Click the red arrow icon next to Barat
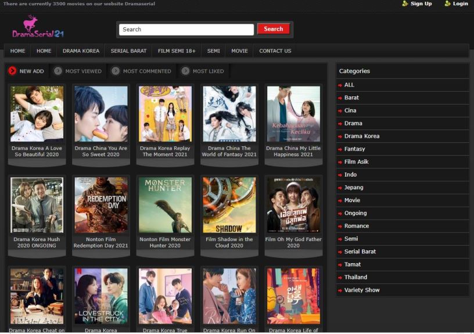 (x=340, y=98)
